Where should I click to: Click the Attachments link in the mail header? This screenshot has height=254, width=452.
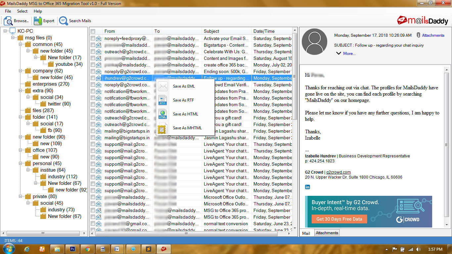[x=433, y=35]
